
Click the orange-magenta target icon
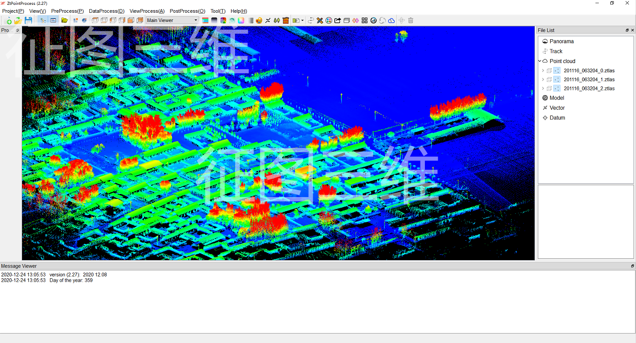[356, 20]
